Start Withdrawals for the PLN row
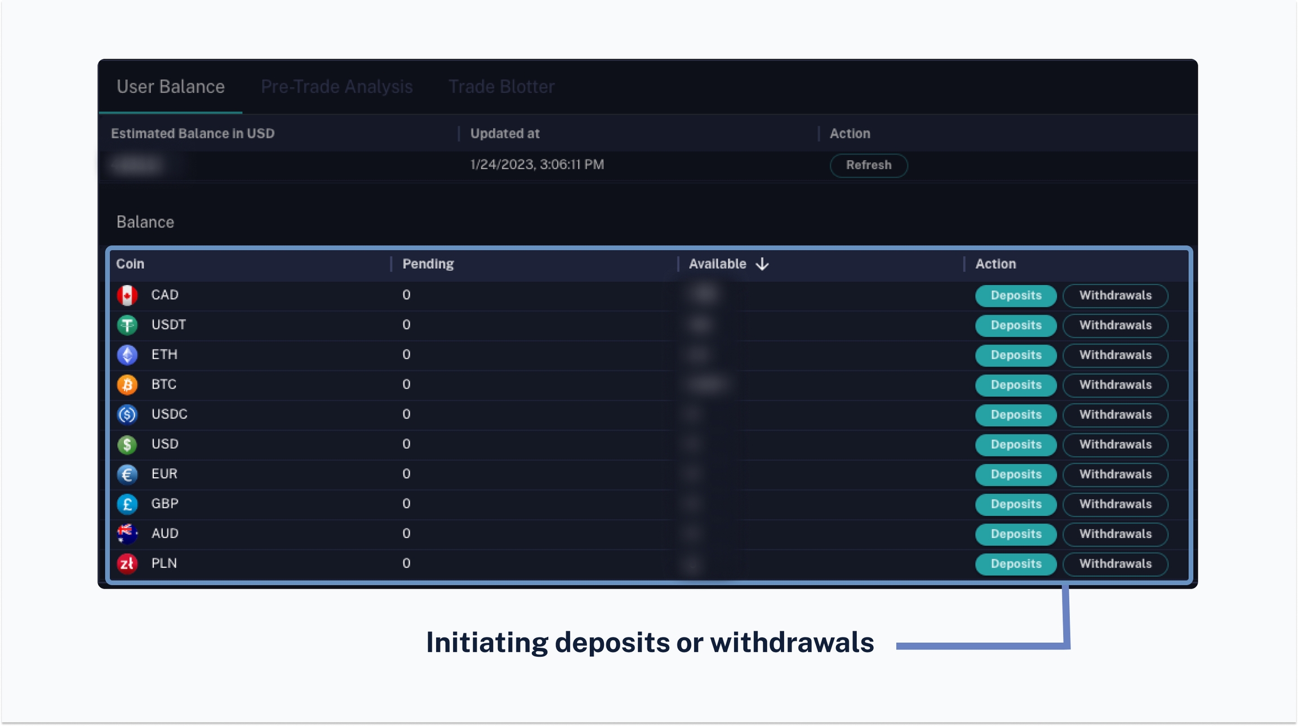This screenshot has height=726, width=1298. pos(1115,564)
